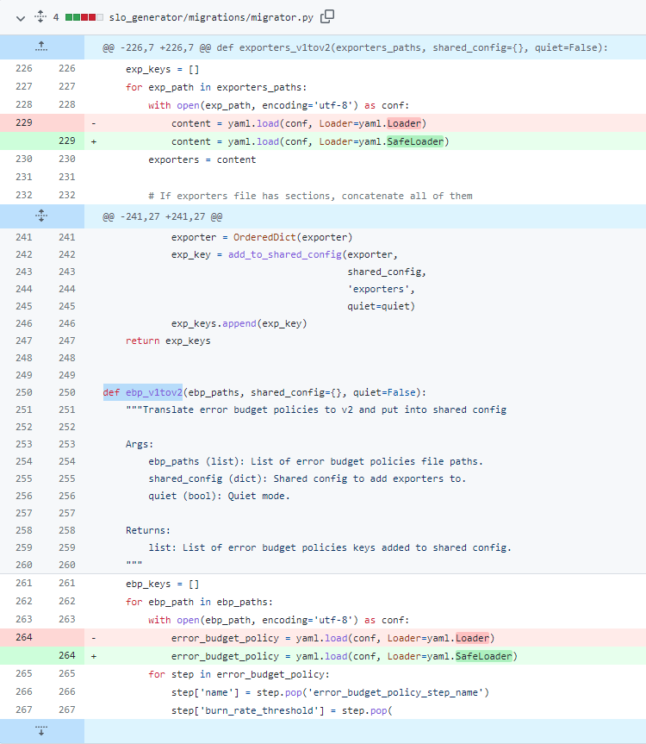Click "step['burn_rate_threshold']" line
This screenshot has width=646, height=744.
click(x=282, y=710)
